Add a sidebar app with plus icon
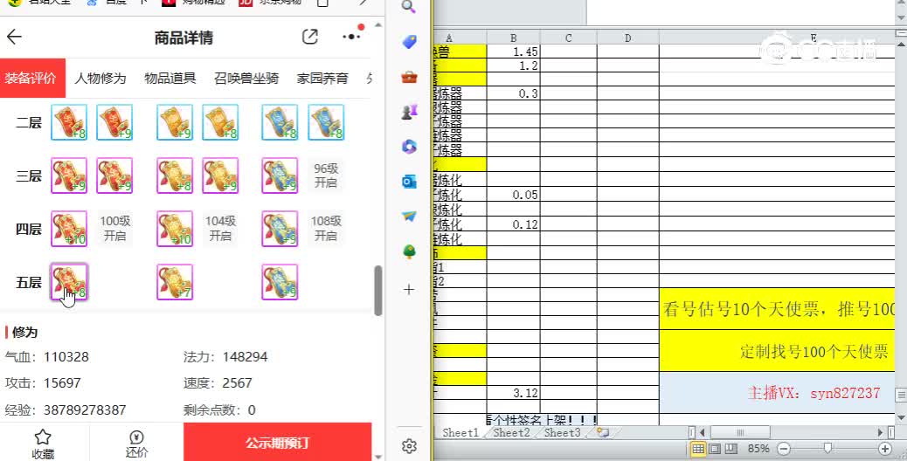 point(409,289)
